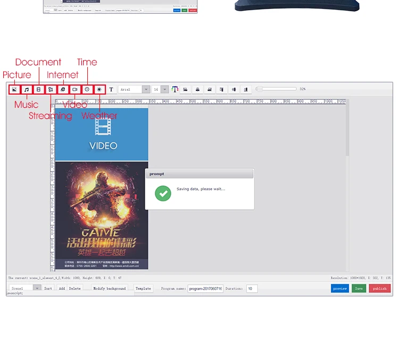Click the 'Resolution: 1080*1920' status text
The height and width of the screenshot is (341, 399).
pos(348,278)
